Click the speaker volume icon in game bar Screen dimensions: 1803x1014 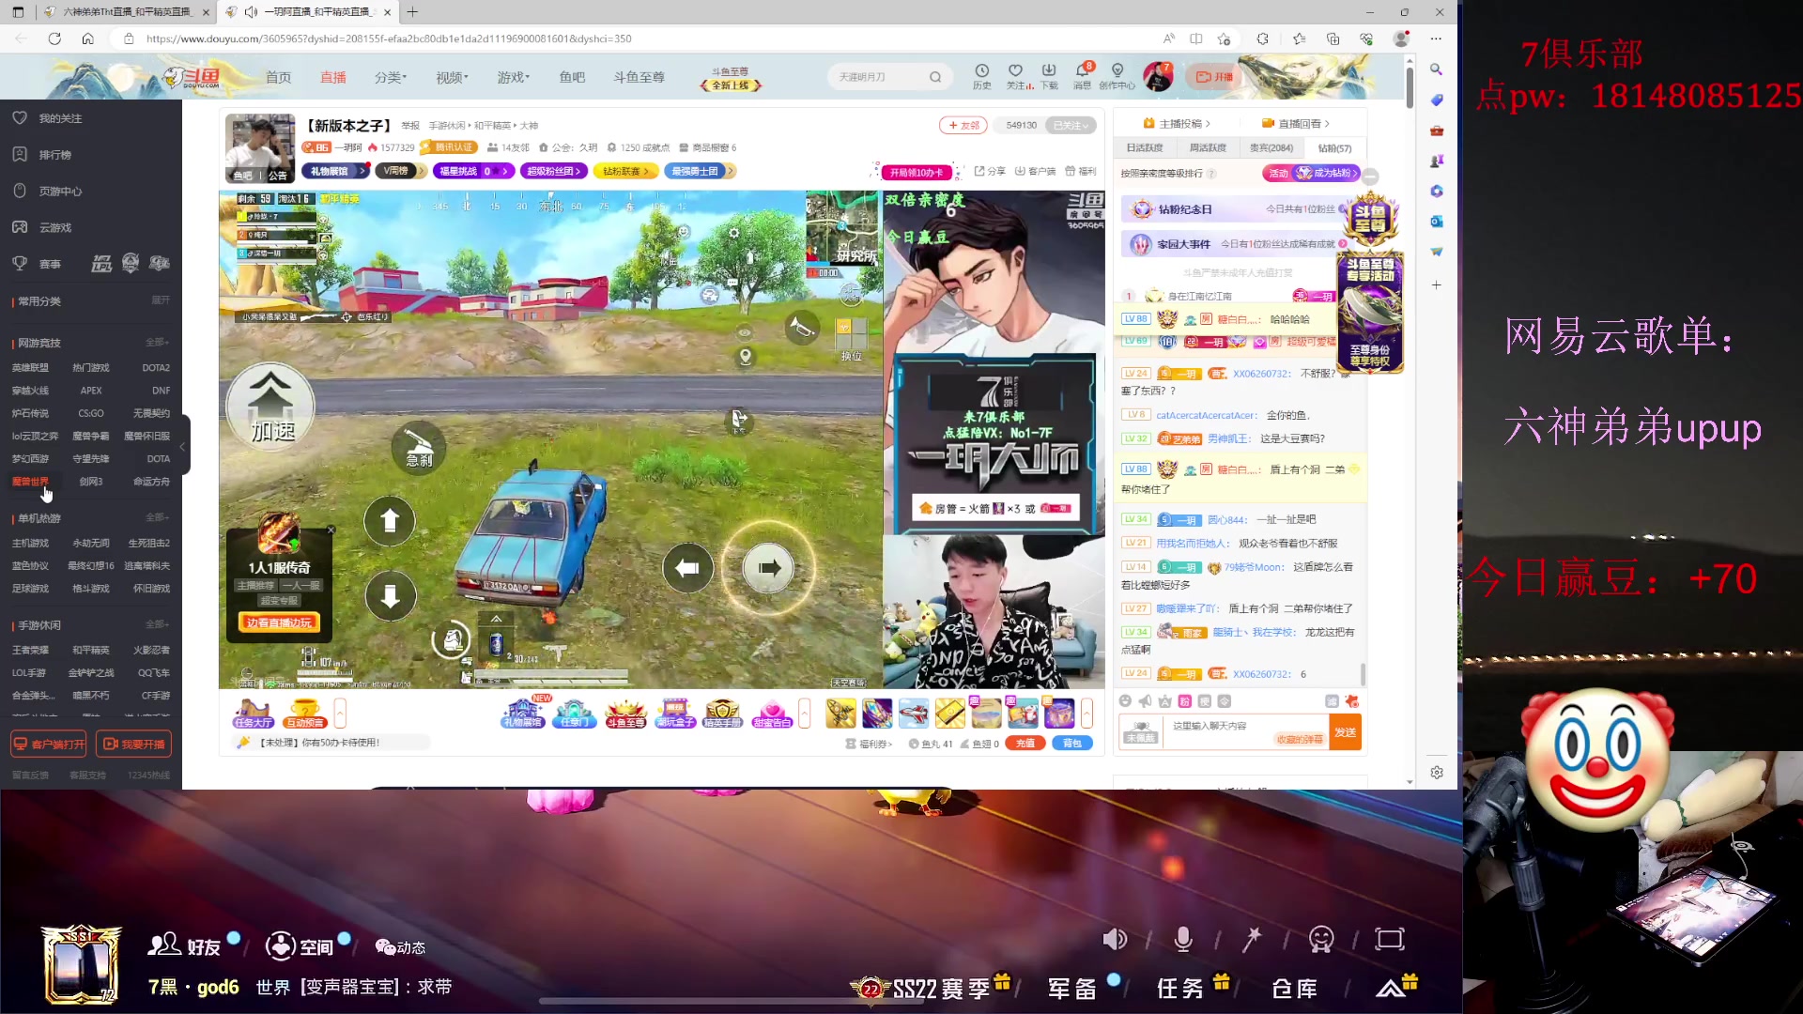click(x=1115, y=939)
